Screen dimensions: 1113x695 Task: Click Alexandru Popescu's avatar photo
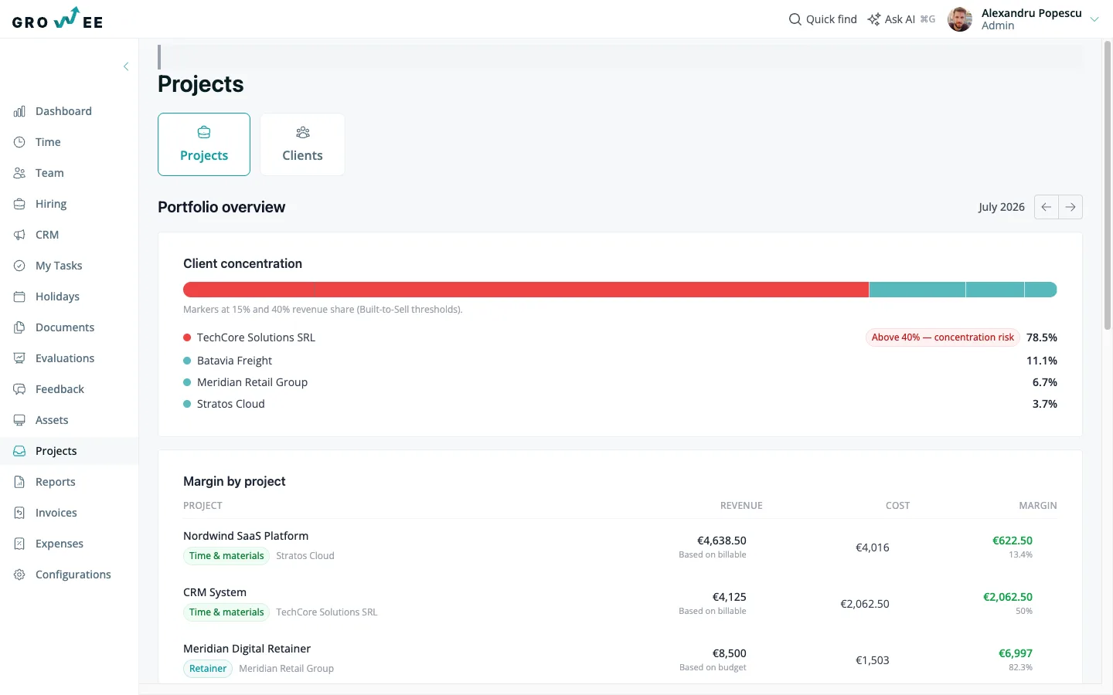click(960, 19)
